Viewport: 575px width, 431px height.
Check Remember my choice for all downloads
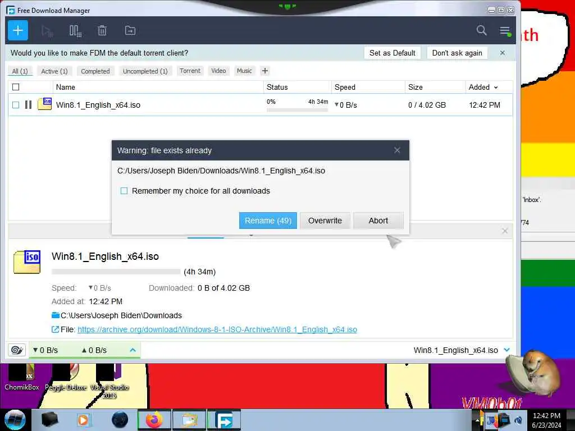tap(124, 191)
